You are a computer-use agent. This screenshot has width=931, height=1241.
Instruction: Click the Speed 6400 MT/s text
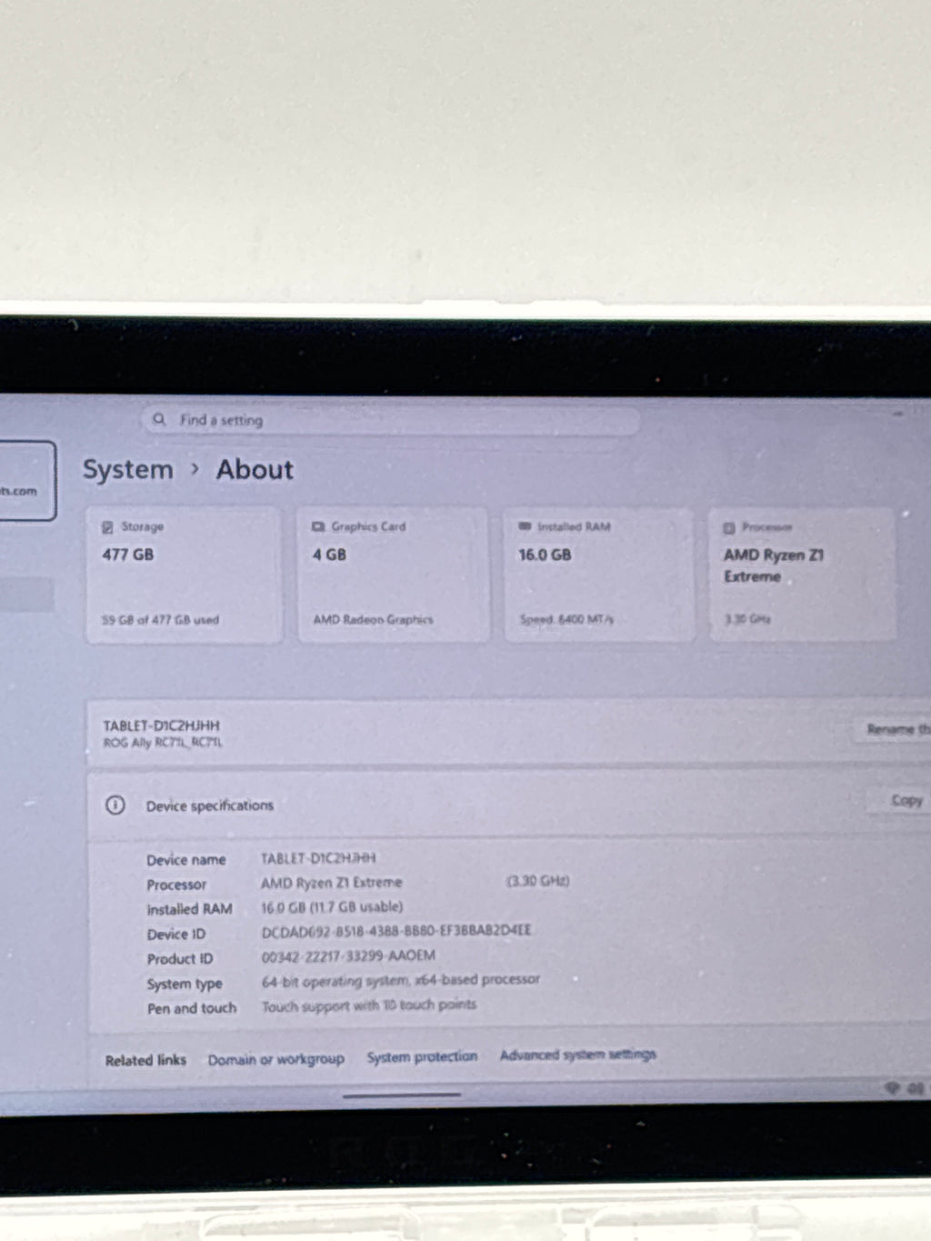coord(566,619)
